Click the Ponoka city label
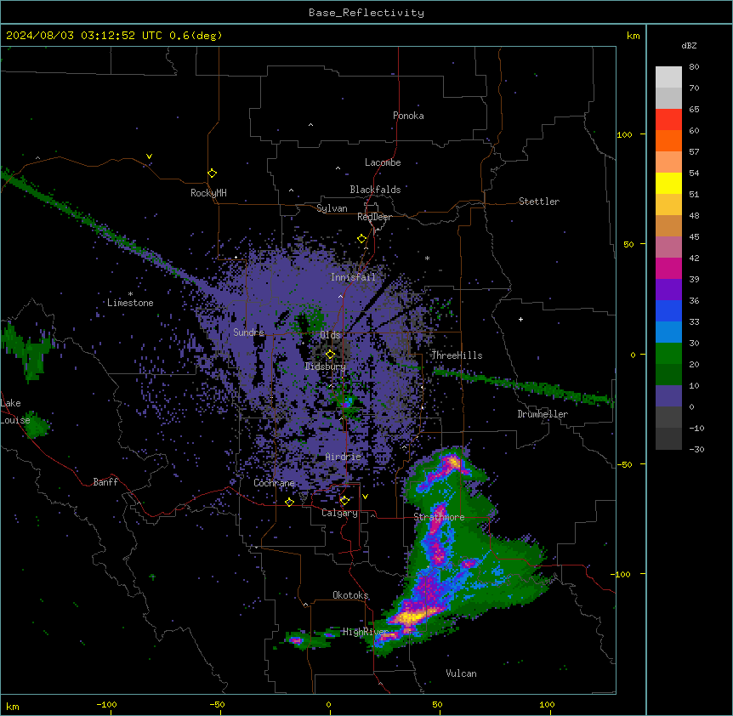 408,116
